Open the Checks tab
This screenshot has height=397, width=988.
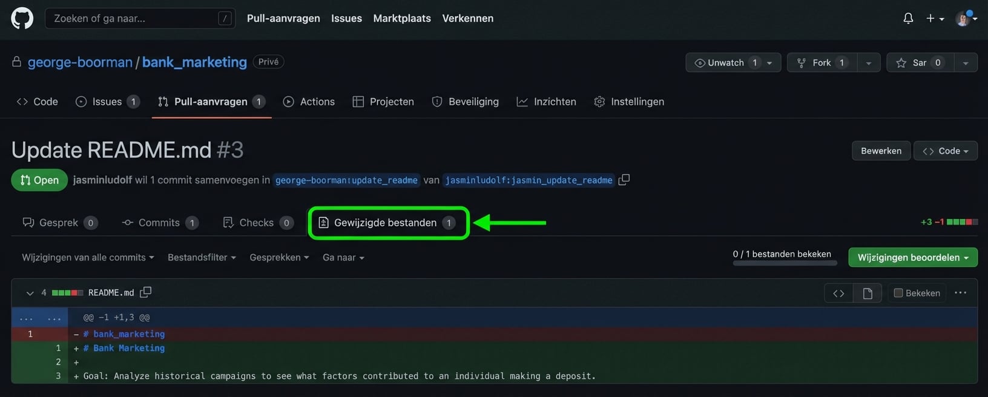coord(259,223)
